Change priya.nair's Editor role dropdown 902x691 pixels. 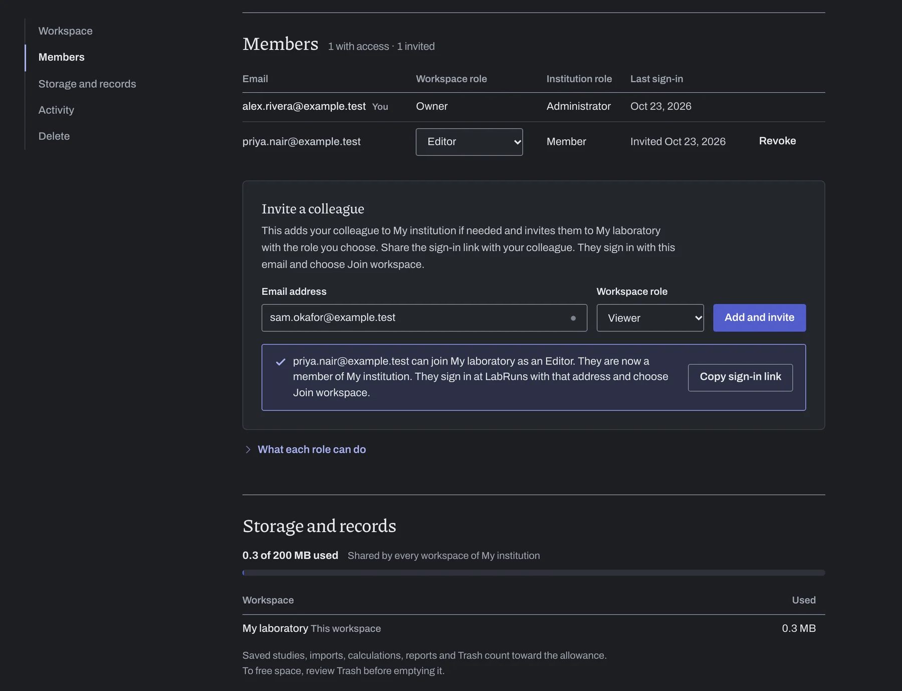coord(469,142)
